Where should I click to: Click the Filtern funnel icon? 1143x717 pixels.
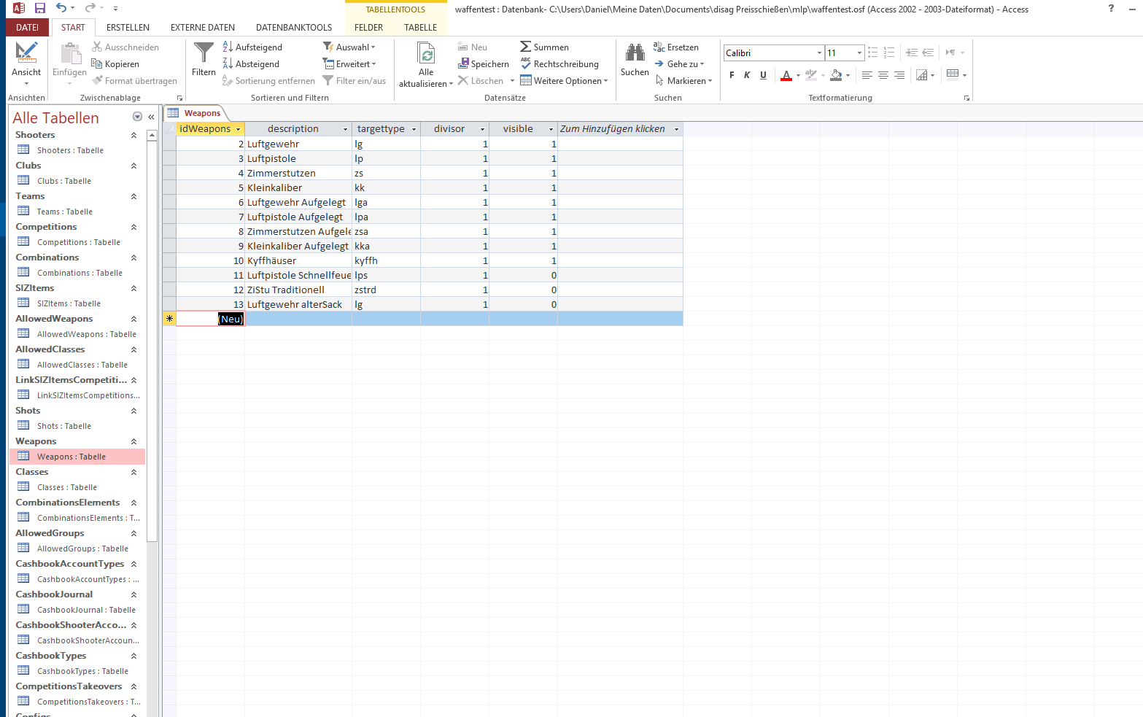pyautogui.click(x=204, y=53)
